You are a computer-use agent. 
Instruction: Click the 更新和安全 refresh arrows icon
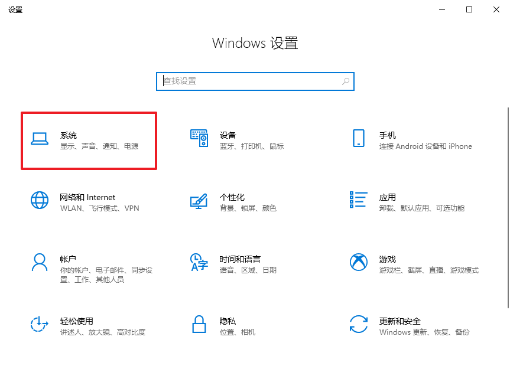[358, 324]
